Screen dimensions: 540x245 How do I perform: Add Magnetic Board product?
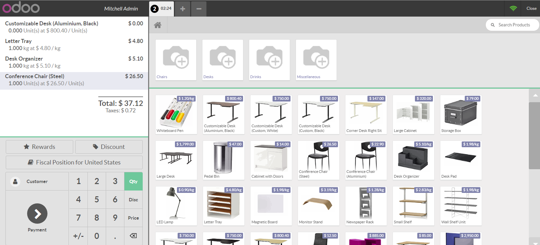tap(271, 206)
